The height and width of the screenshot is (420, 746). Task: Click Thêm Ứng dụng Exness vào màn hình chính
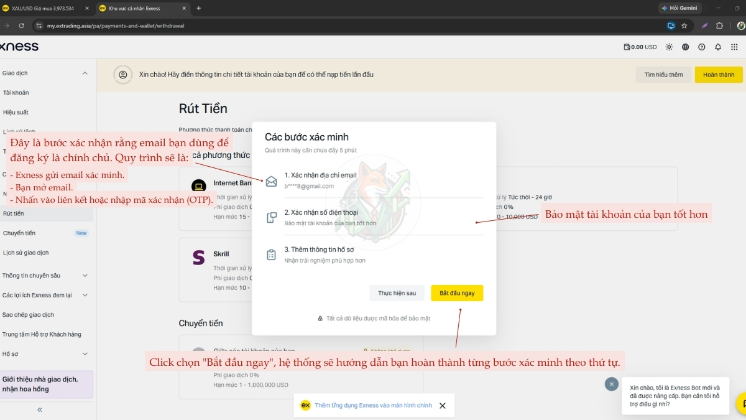click(373, 406)
